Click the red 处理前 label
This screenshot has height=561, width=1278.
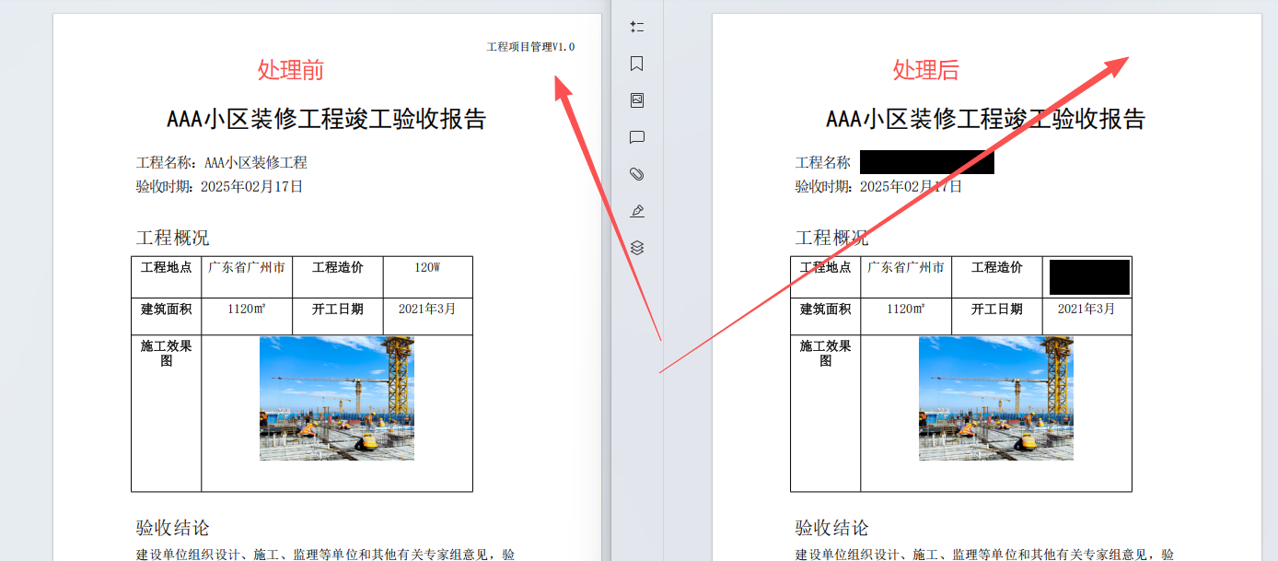[x=290, y=70]
